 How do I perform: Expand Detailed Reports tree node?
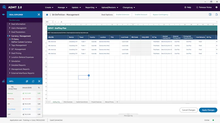(x=10, y=65)
